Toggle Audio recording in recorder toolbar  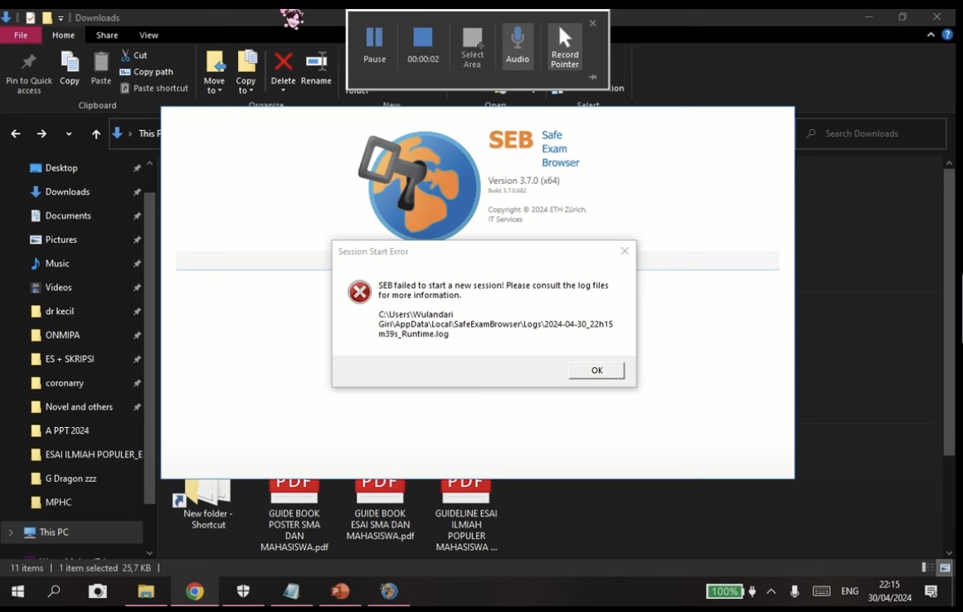(517, 46)
